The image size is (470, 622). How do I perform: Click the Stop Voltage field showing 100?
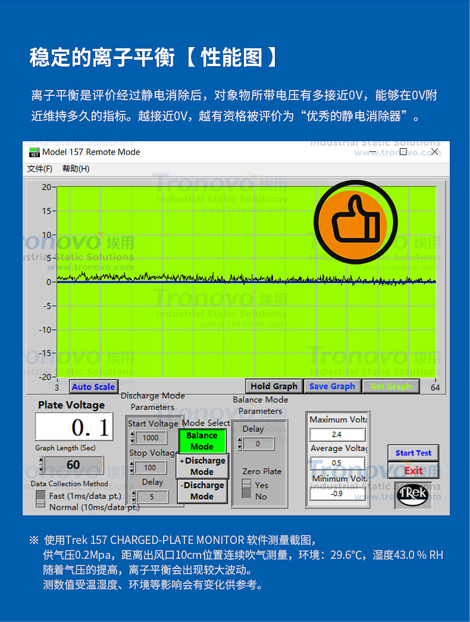(x=151, y=467)
